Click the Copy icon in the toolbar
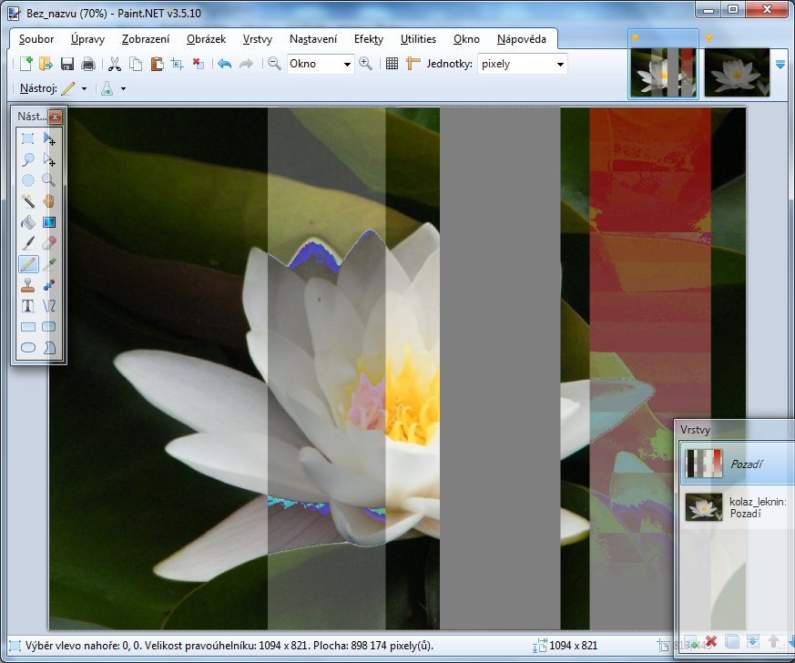The height and width of the screenshot is (663, 795). (136, 64)
